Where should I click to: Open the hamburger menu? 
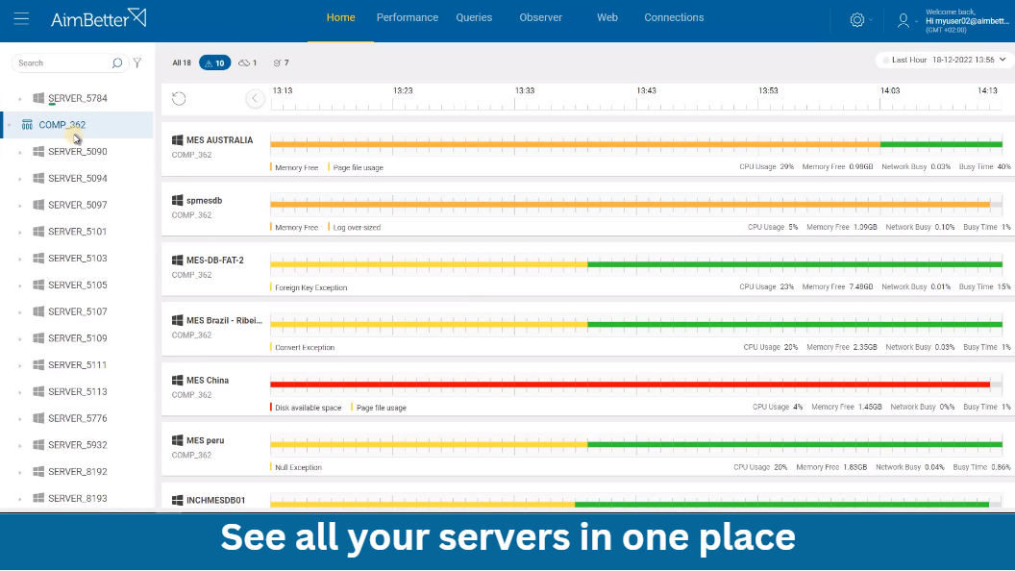click(21, 18)
